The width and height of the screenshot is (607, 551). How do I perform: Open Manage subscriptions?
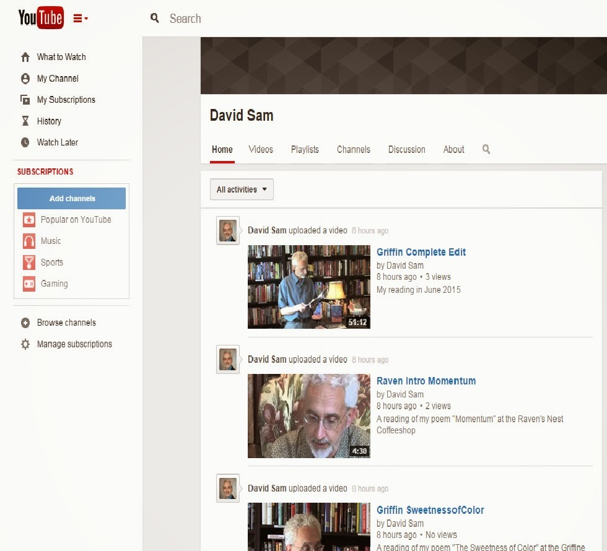pyautogui.click(x=74, y=344)
